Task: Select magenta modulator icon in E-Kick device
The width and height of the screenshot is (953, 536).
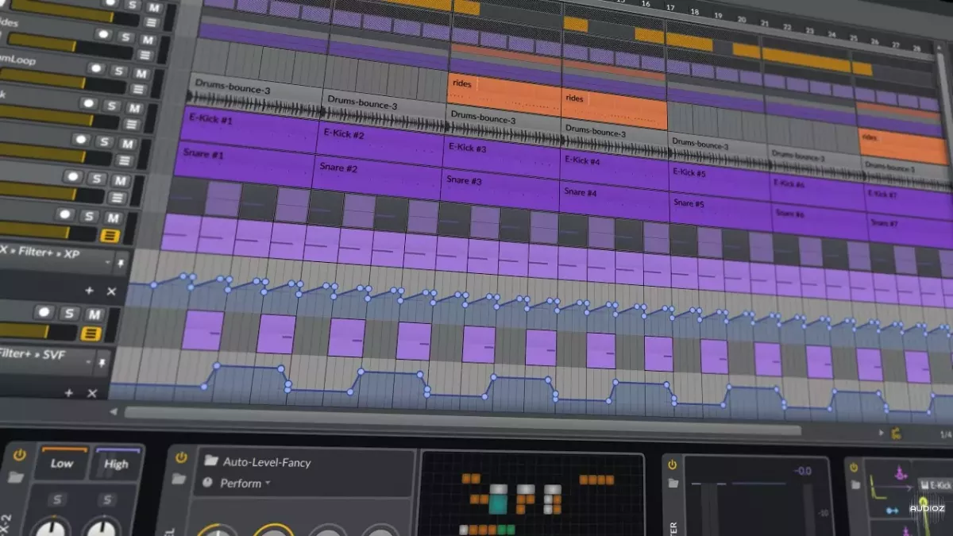Action: (x=900, y=472)
